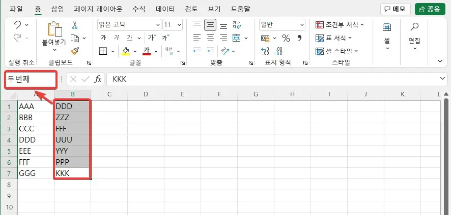Image resolution: width=451 pixels, height=215 pixels.
Task: Click the Paste clipboard icon
Action: [x=54, y=29]
